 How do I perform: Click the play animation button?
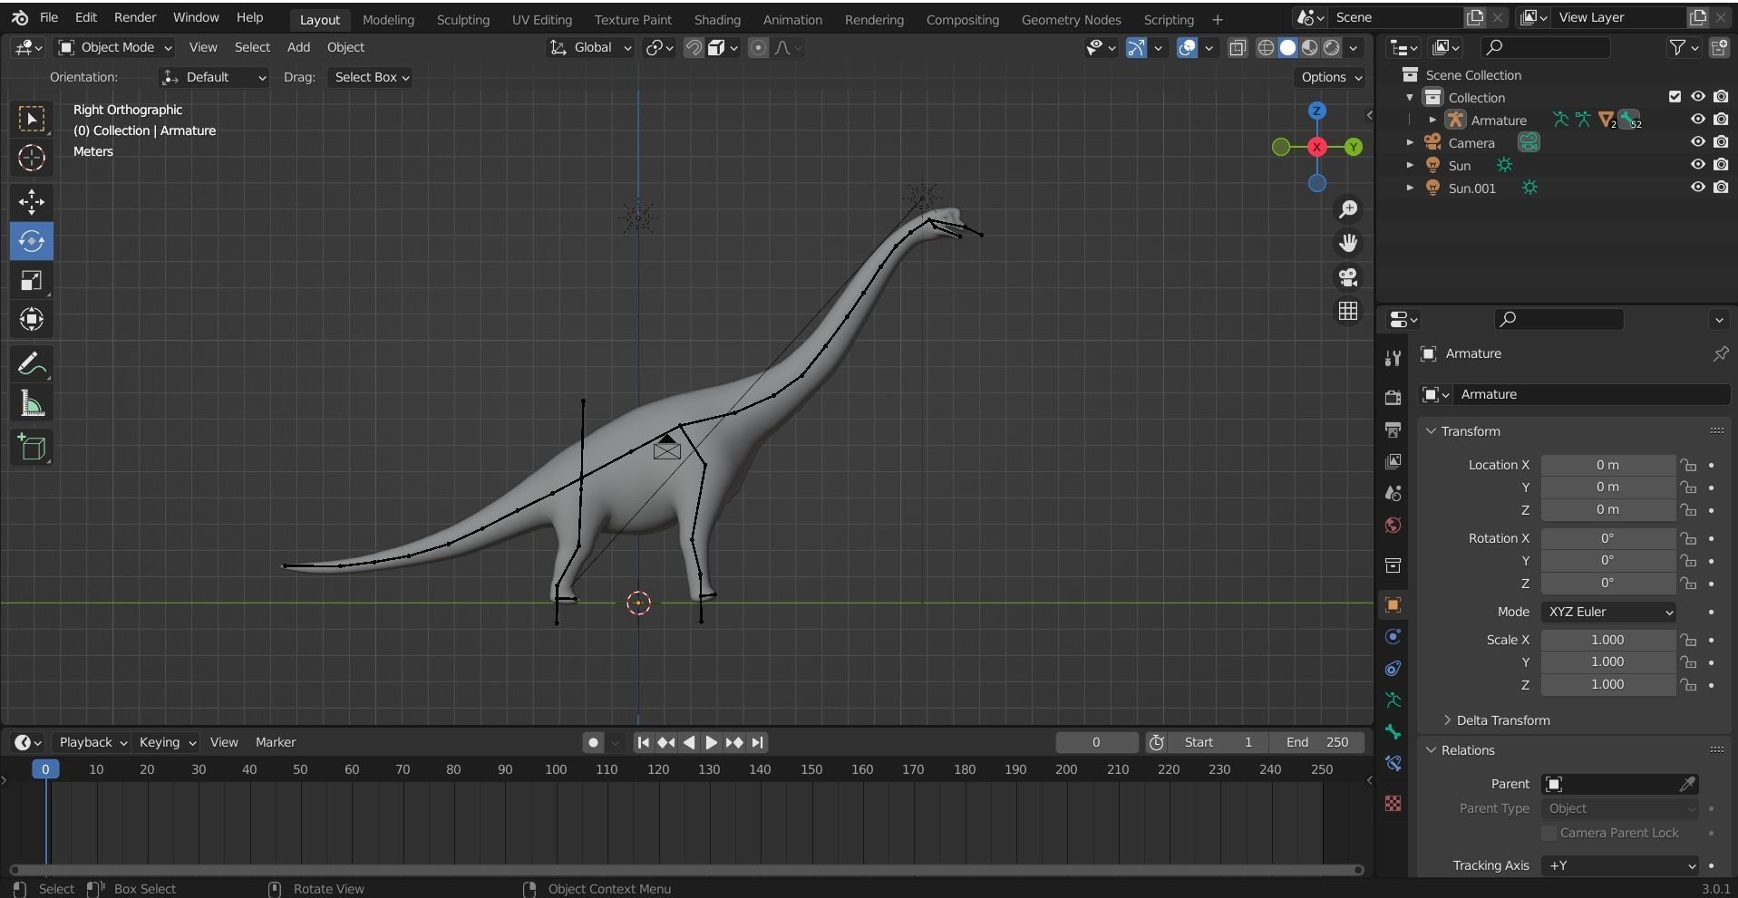(711, 742)
